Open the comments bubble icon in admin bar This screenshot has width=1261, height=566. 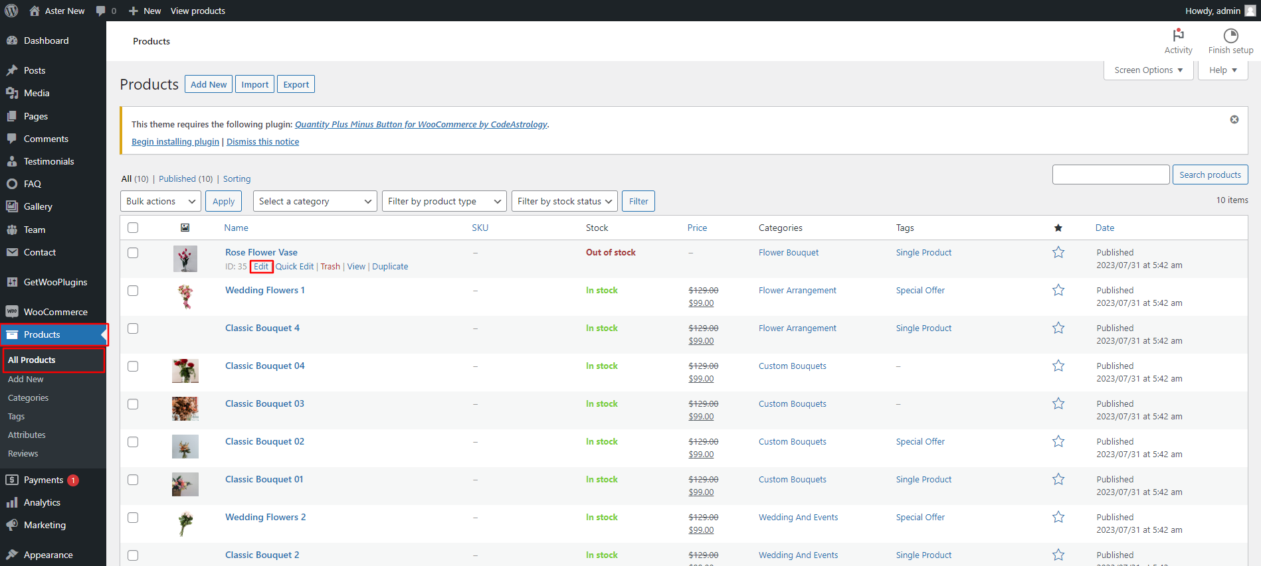point(101,11)
